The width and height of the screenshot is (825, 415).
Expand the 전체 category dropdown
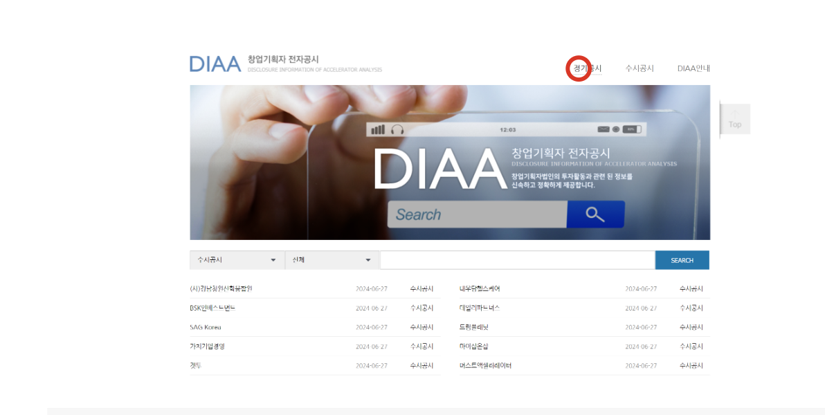pyautogui.click(x=332, y=260)
